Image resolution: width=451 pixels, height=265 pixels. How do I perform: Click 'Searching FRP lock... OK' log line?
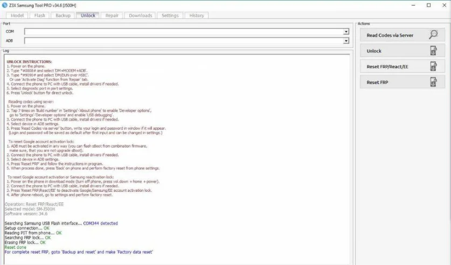click(27, 238)
